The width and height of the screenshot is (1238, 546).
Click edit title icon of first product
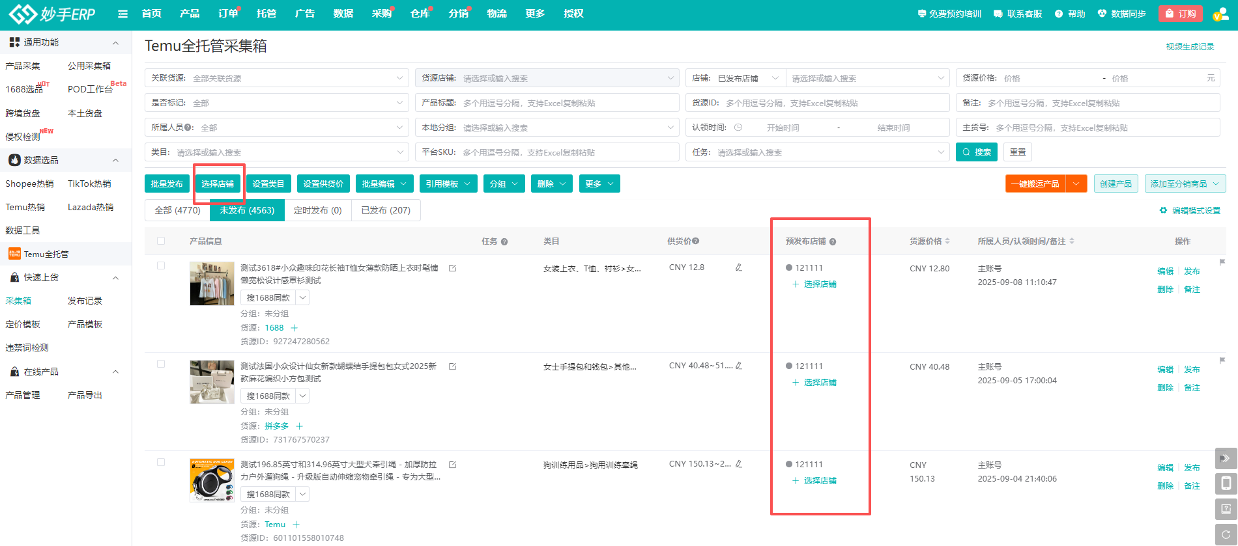coord(452,268)
